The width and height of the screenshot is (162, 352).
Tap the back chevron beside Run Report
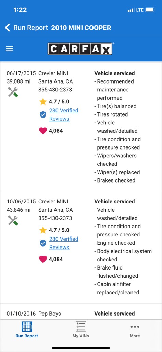click(8, 28)
